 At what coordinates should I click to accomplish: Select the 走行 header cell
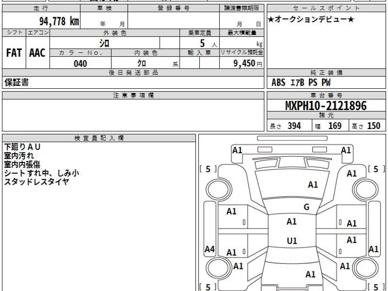(41, 8)
